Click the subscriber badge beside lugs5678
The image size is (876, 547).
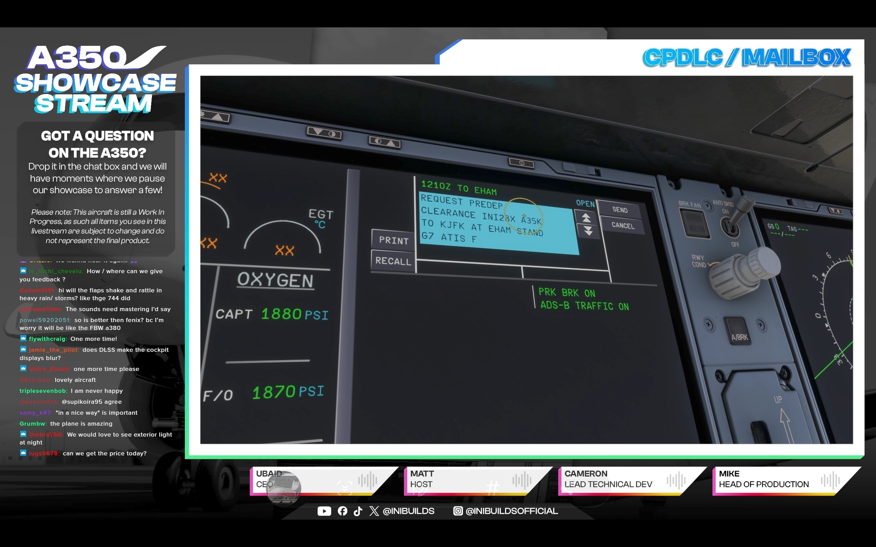(x=23, y=453)
